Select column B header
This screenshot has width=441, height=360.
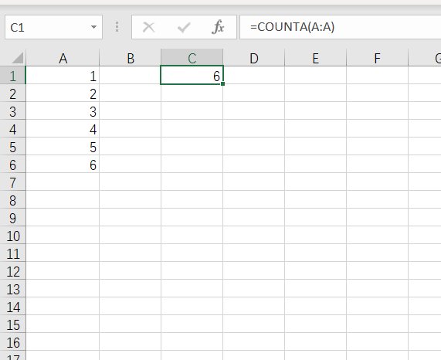coord(131,58)
